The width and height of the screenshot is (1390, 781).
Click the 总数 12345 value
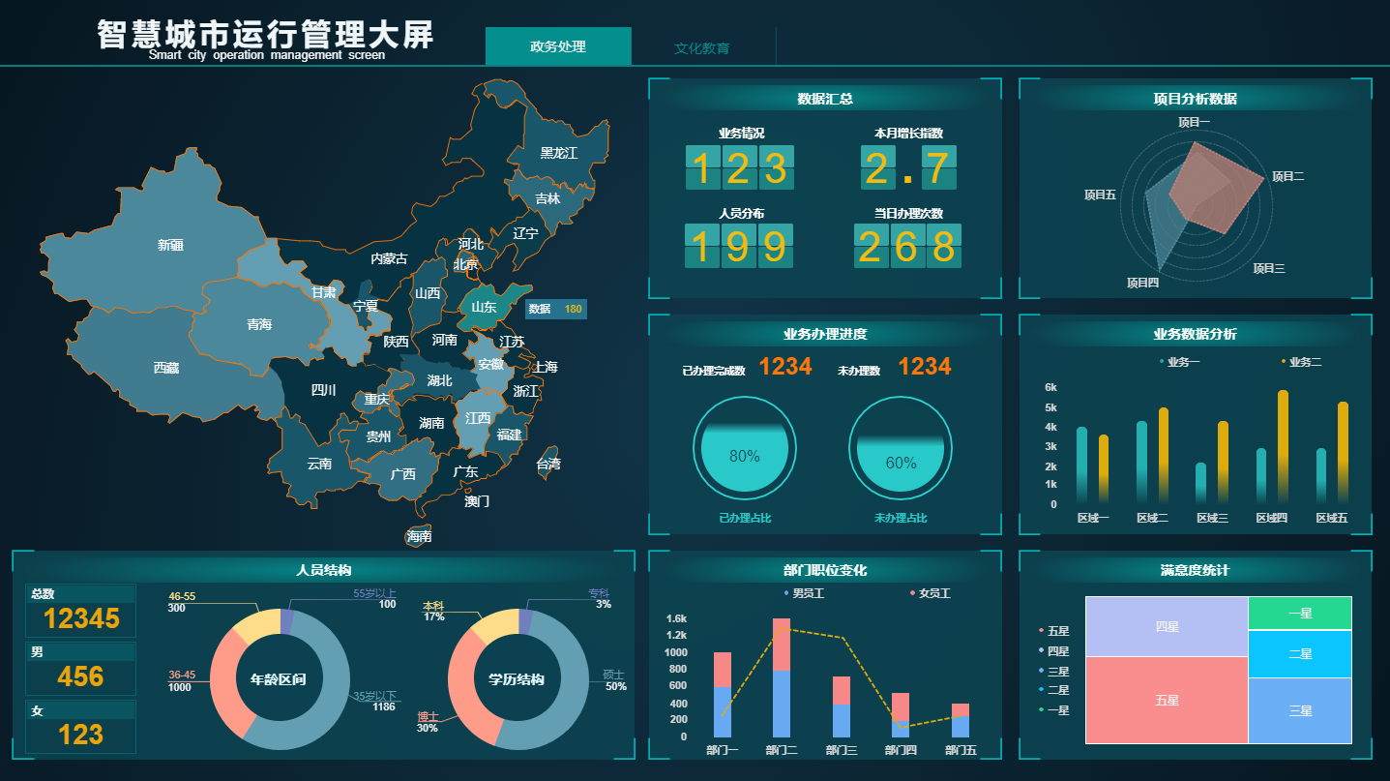coord(81,619)
